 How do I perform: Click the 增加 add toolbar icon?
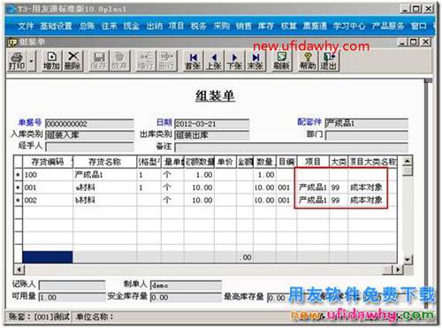click(51, 61)
